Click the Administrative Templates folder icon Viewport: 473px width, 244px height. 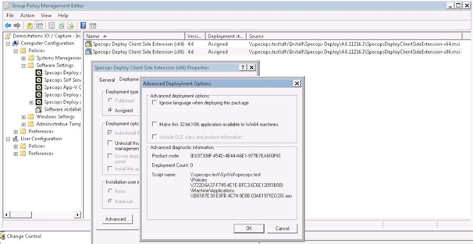pyautogui.click(x=31, y=124)
